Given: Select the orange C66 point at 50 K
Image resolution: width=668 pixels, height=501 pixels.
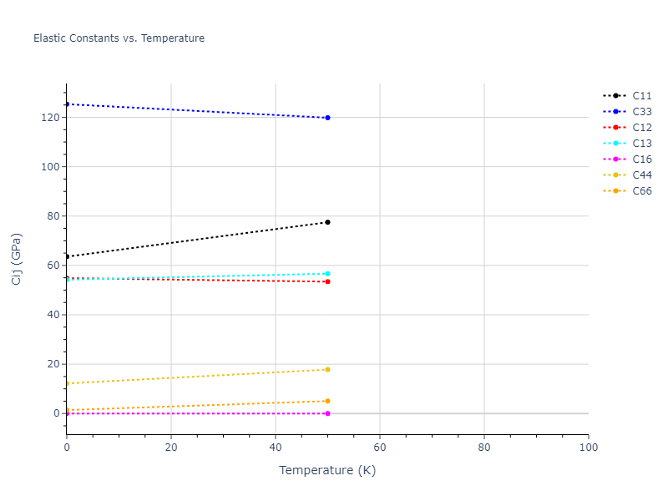Looking at the screenshot, I should point(327,401).
